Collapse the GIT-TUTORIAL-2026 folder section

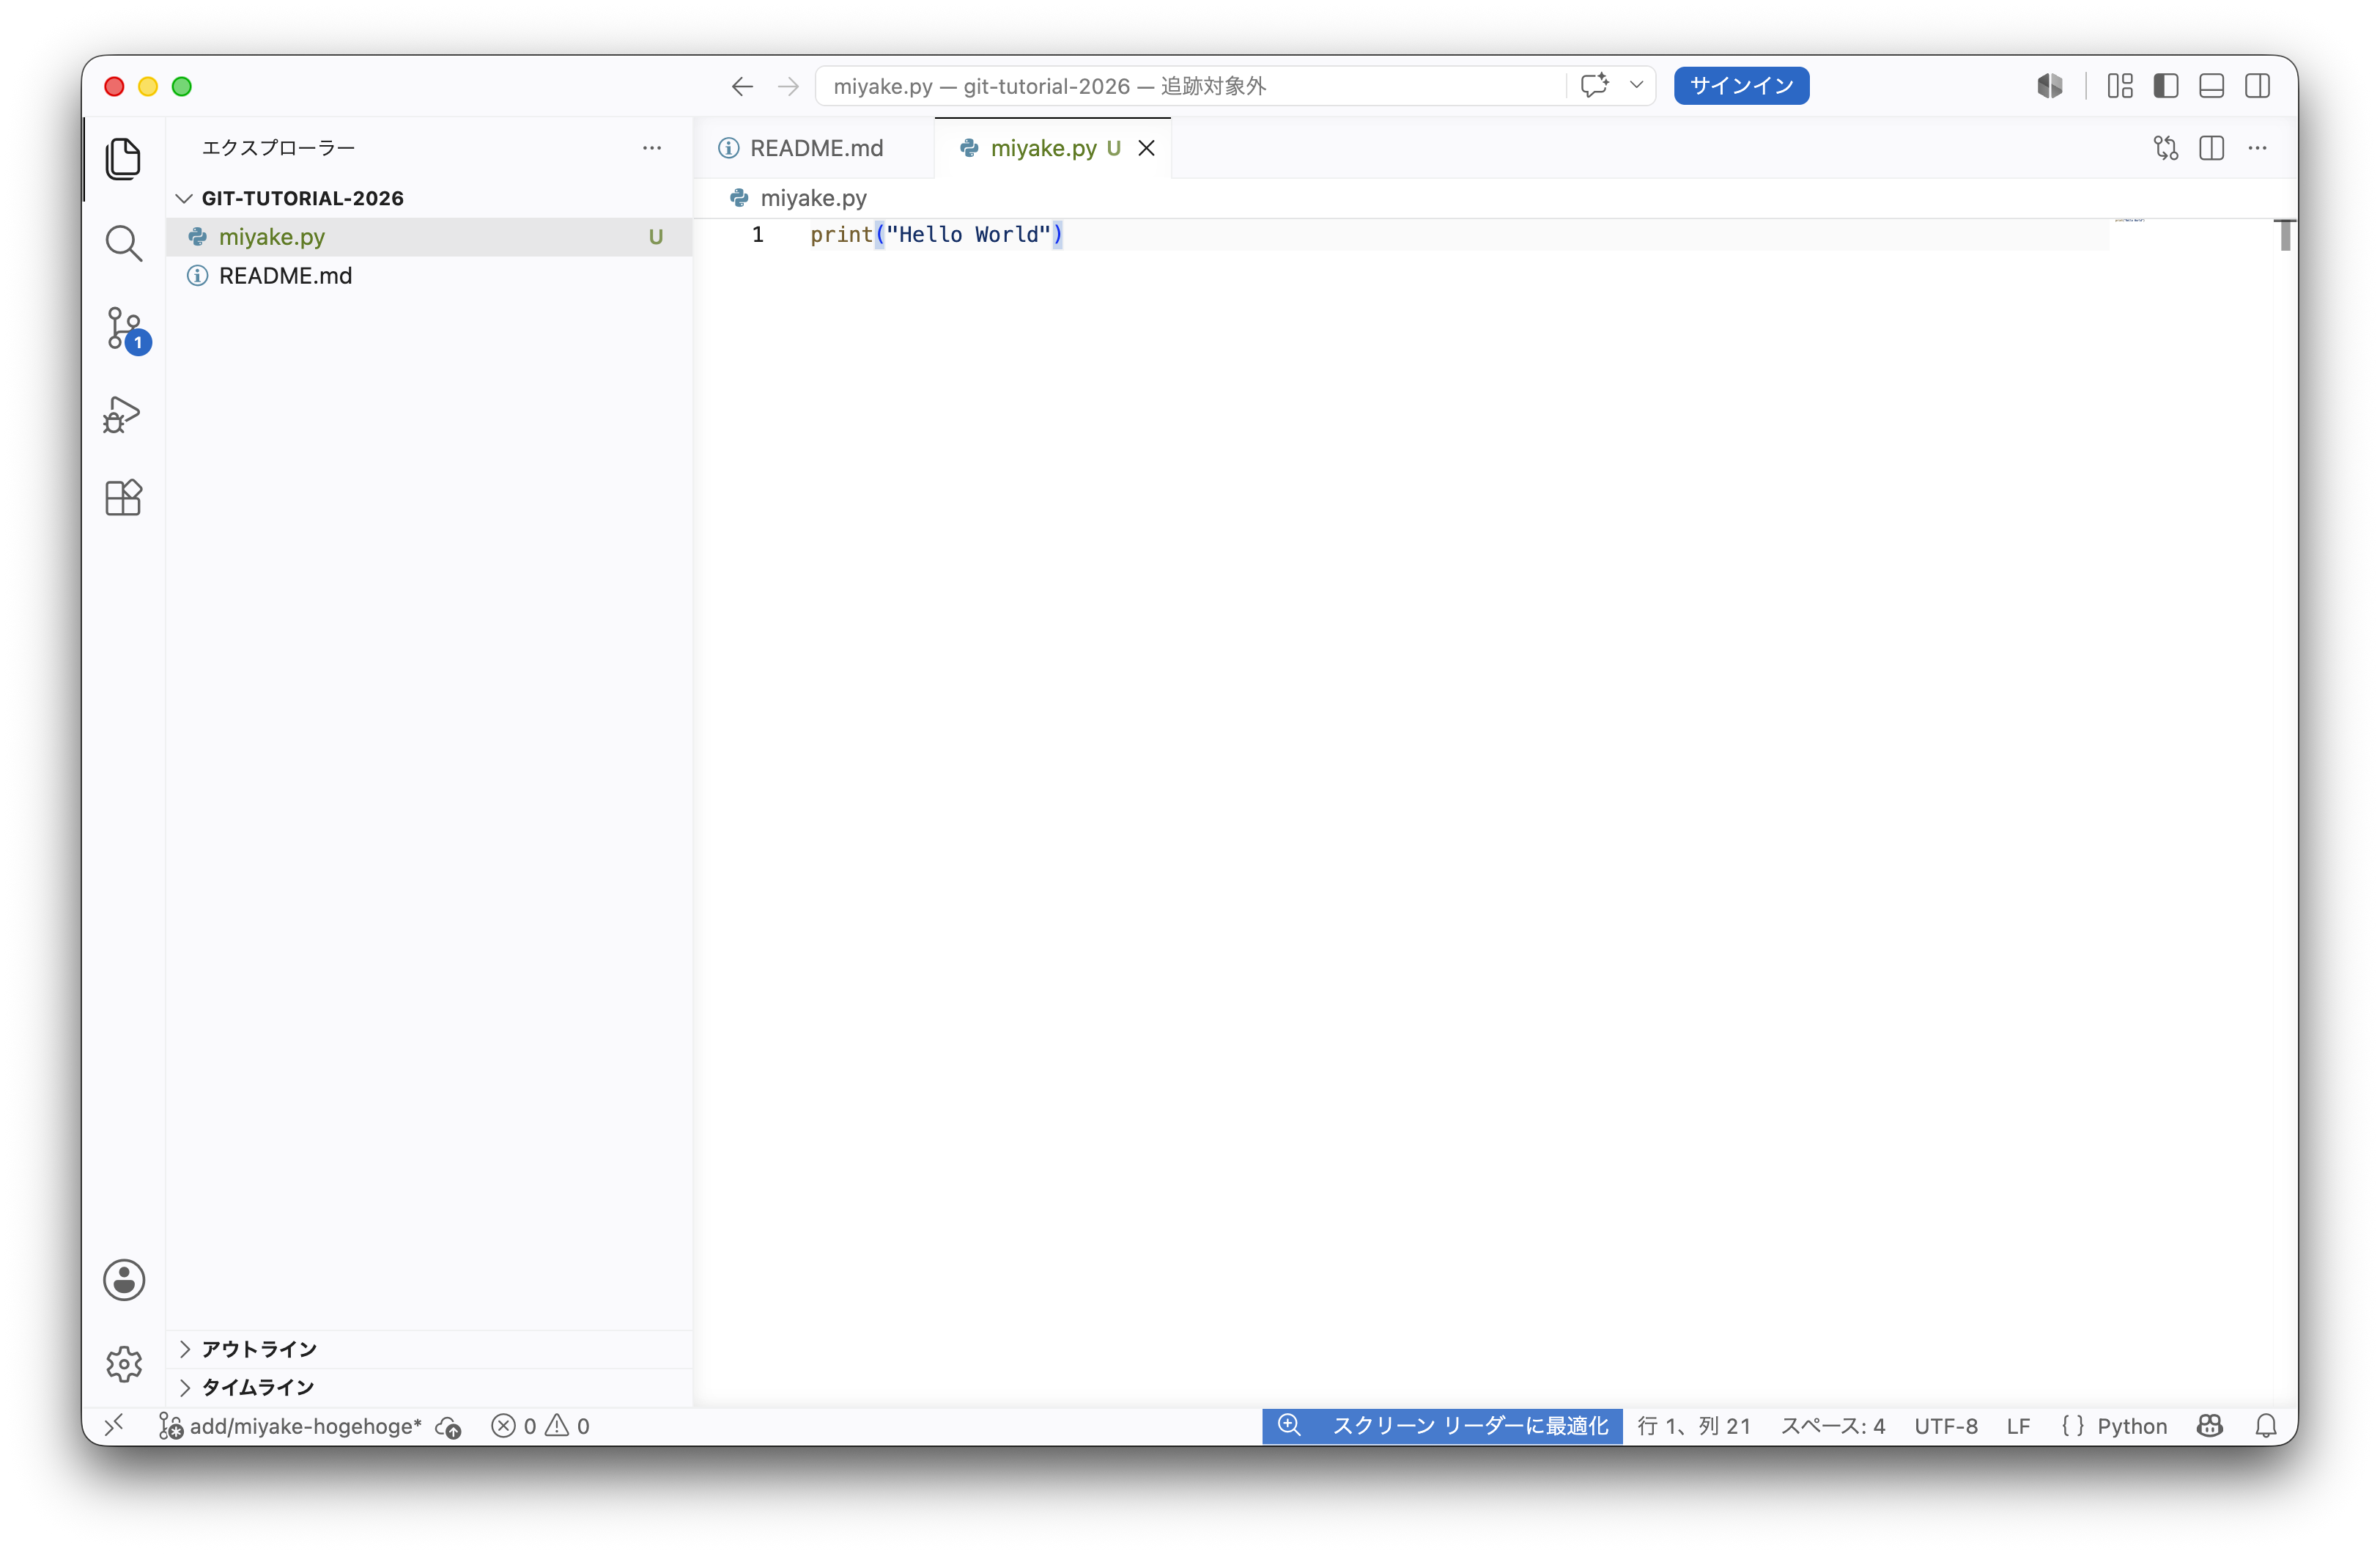point(429,198)
